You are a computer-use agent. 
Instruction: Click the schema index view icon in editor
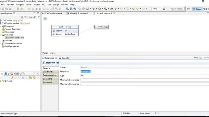(x=45, y=19)
